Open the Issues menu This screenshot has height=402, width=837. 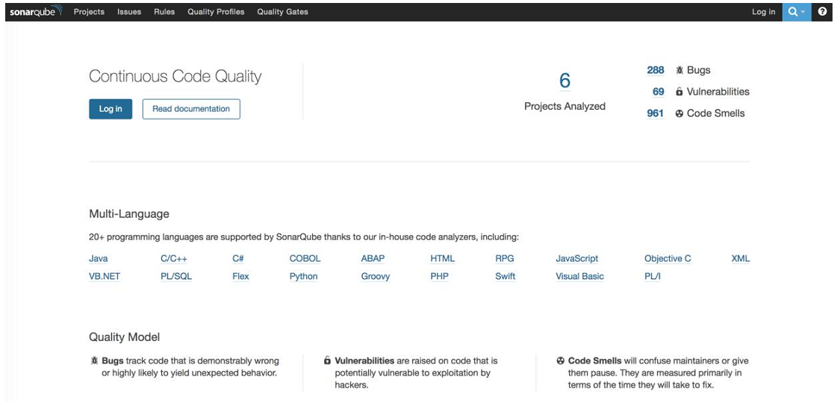point(129,12)
